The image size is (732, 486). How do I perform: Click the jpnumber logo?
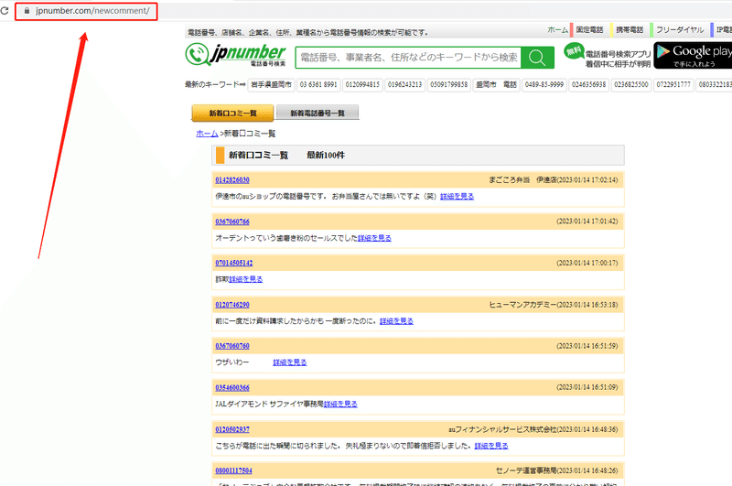click(x=236, y=55)
